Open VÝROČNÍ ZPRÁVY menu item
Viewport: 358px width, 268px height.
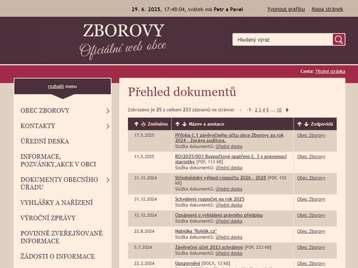[x=48, y=218]
